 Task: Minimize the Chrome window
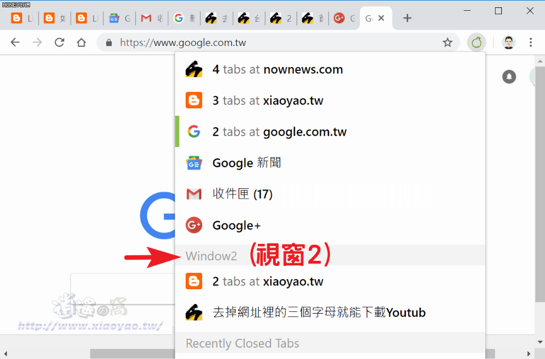pyautogui.click(x=467, y=11)
